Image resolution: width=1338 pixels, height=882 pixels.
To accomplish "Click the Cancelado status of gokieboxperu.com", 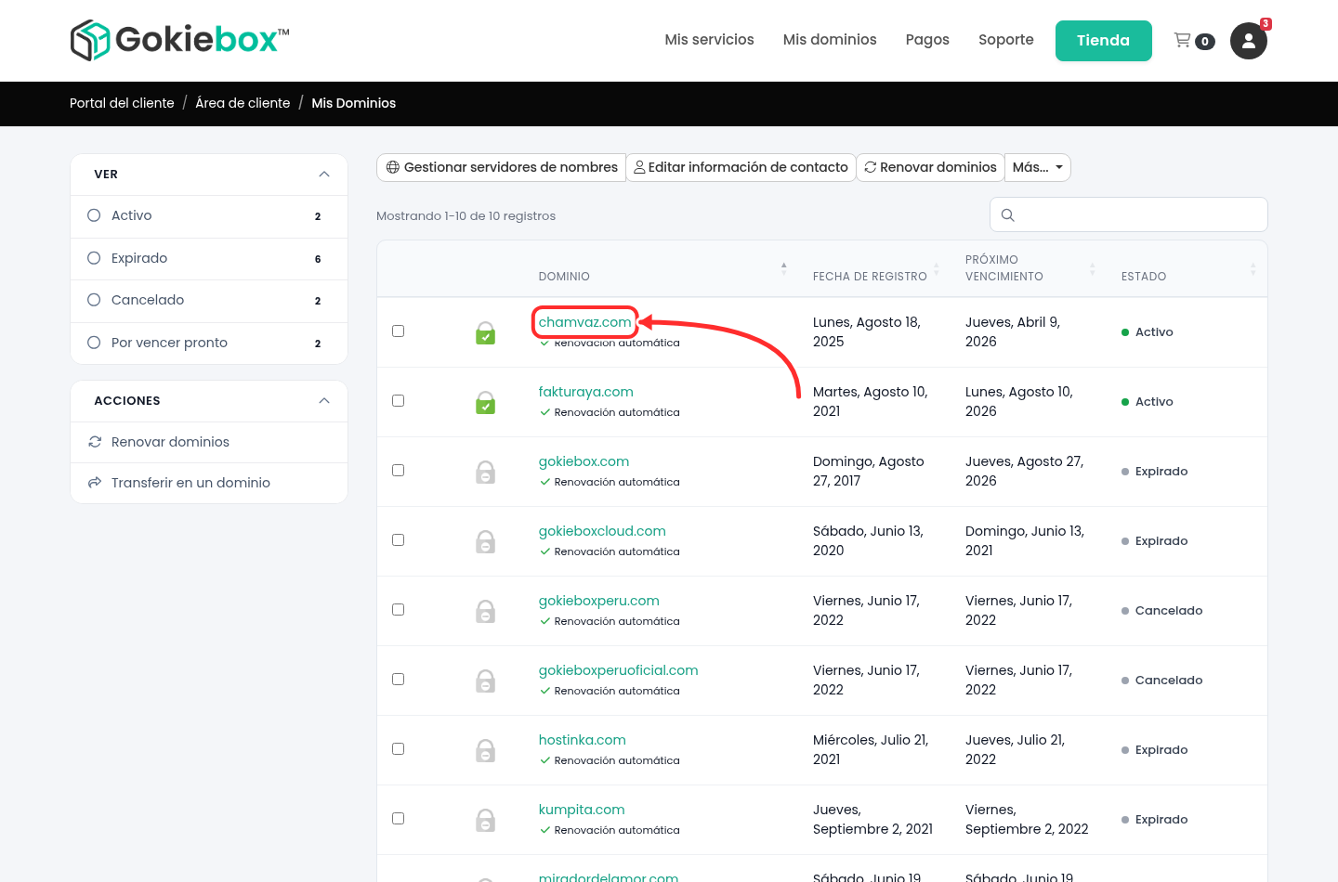I will pyautogui.click(x=1162, y=611).
